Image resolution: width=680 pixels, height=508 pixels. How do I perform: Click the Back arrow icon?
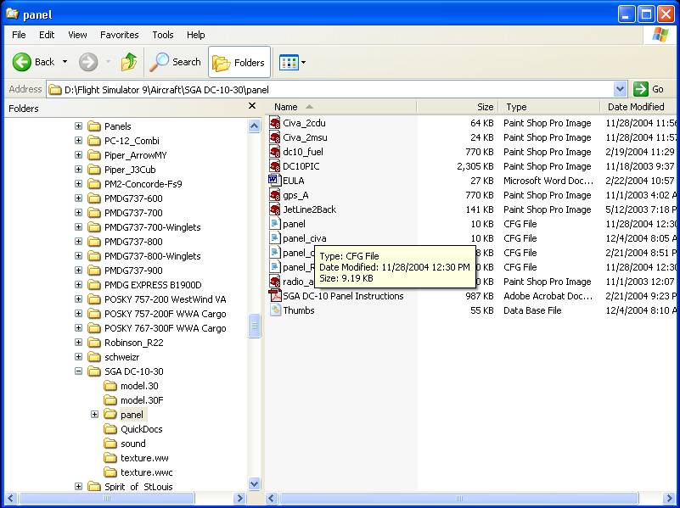[22, 62]
